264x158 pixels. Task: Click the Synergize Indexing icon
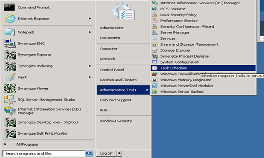pyautogui.click(x=10, y=66)
